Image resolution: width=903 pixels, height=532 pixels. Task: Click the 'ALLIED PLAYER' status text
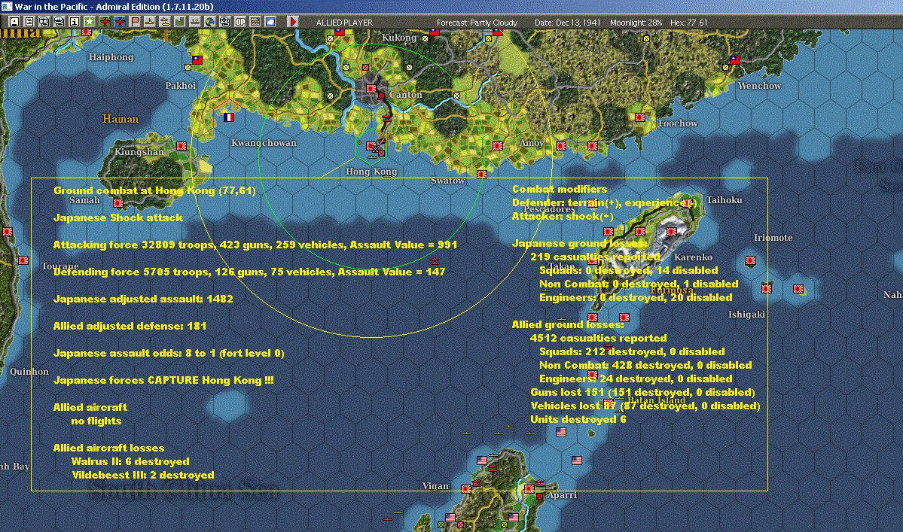pos(344,23)
